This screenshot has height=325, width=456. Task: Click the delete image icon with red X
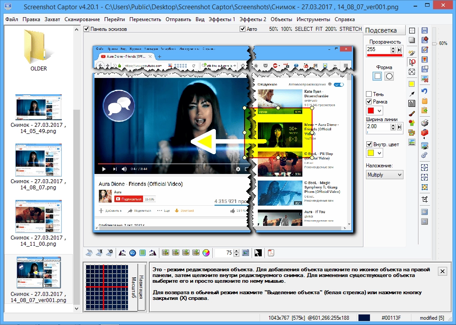pyautogui.click(x=424, y=79)
